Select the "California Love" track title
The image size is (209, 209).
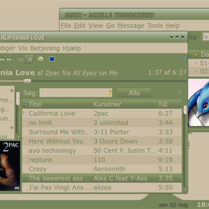pyautogui.click(x=52, y=113)
